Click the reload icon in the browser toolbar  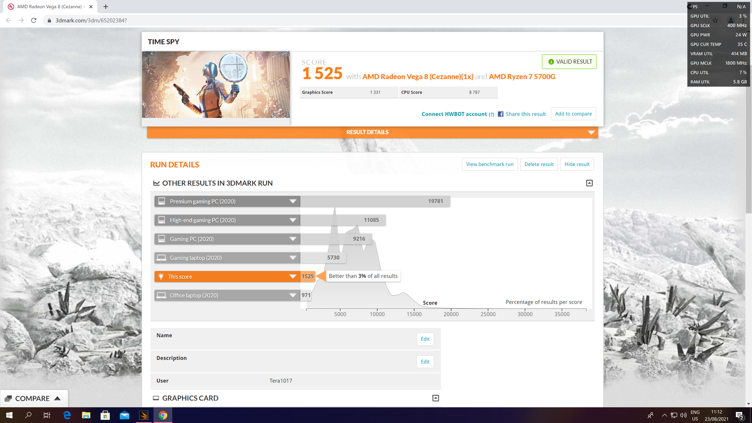click(x=33, y=20)
